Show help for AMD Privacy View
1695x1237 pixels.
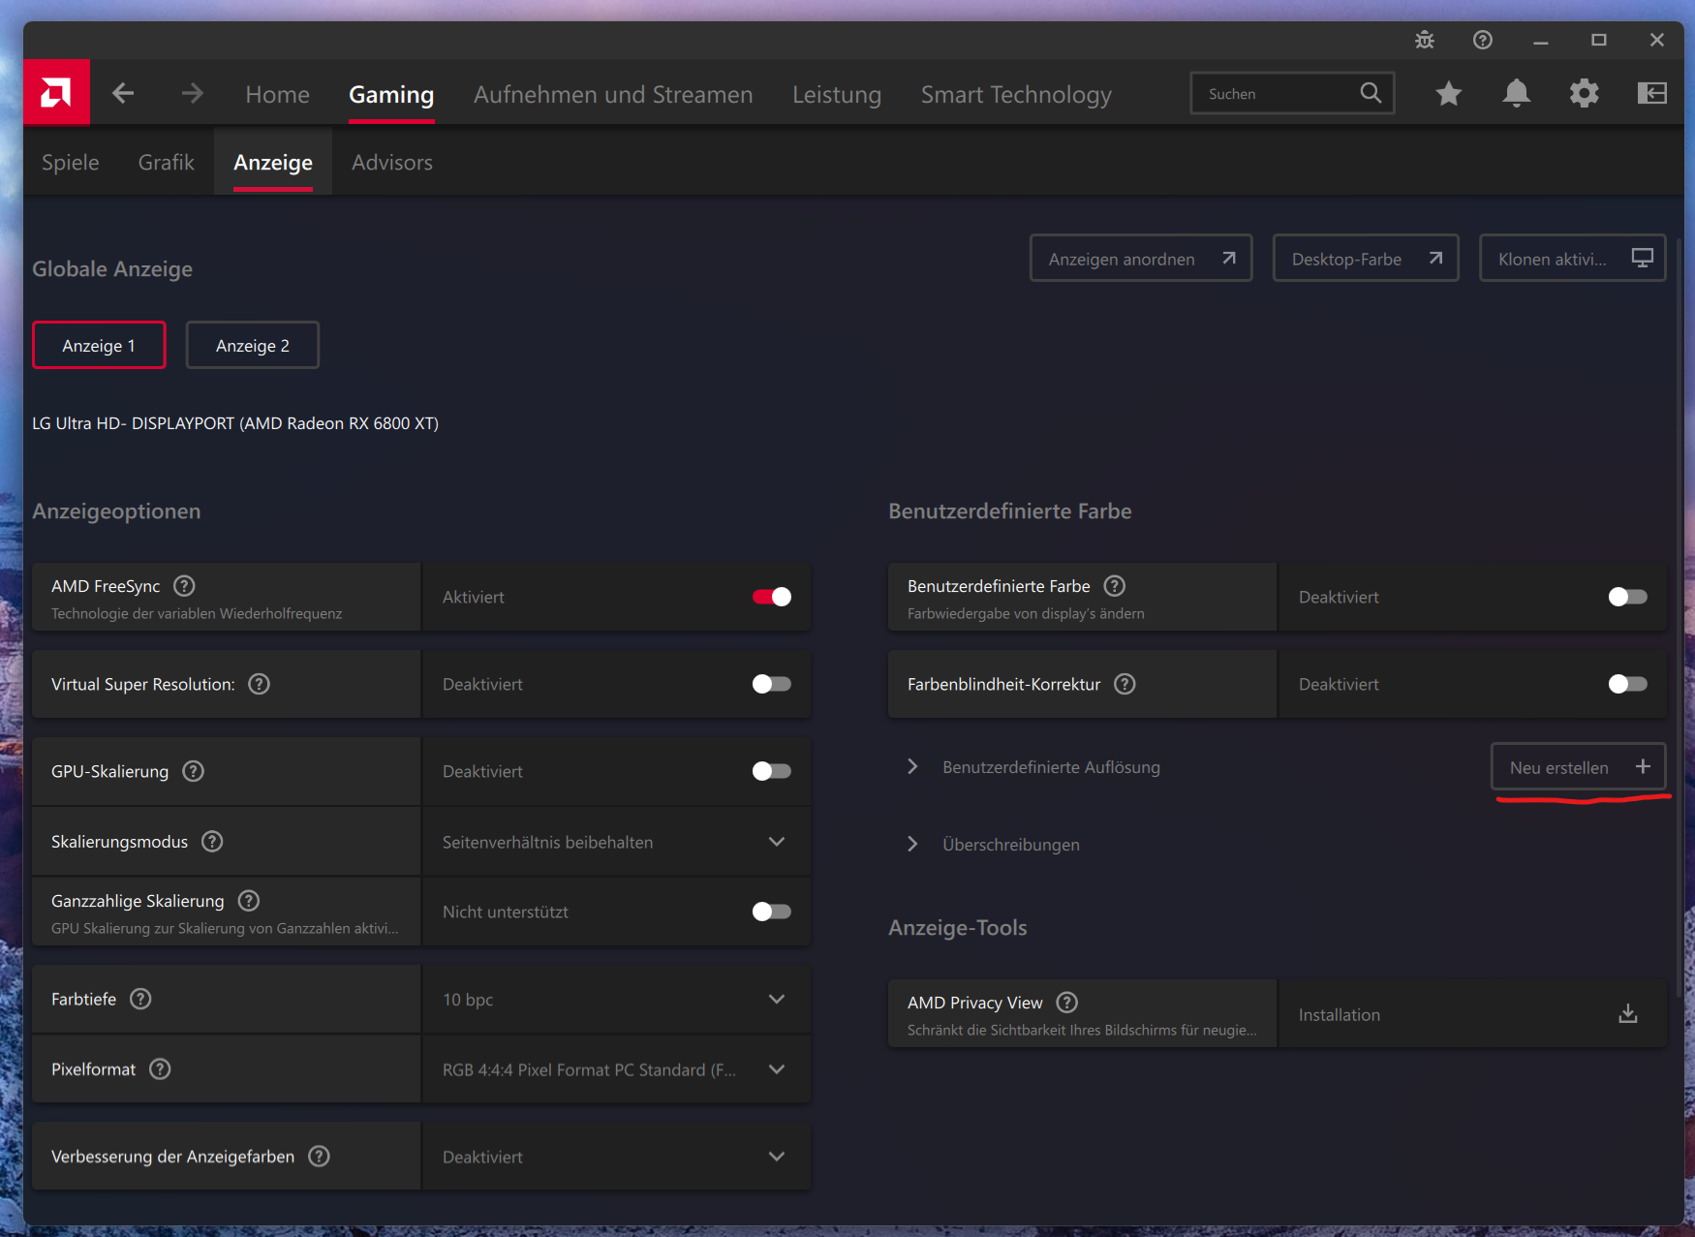tap(1066, 1003)
